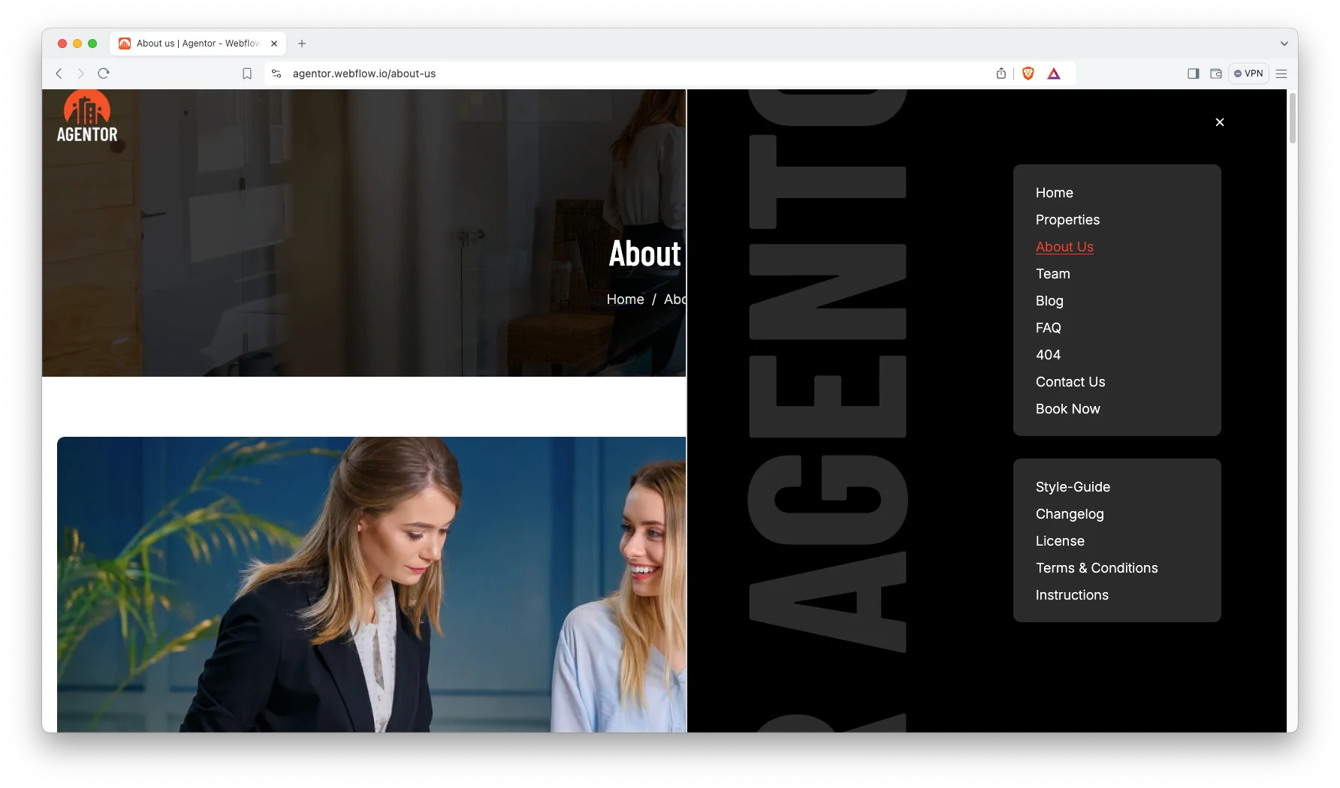Toggle the VPN button

pos(1248,74)
